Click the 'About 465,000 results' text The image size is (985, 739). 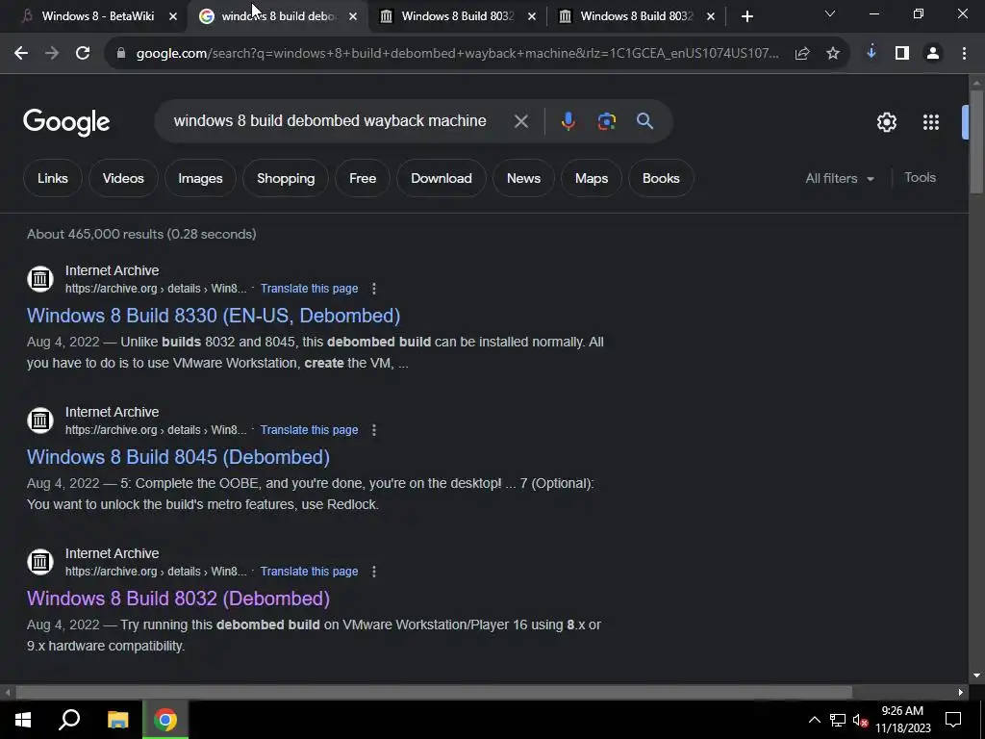click(141, 235)
